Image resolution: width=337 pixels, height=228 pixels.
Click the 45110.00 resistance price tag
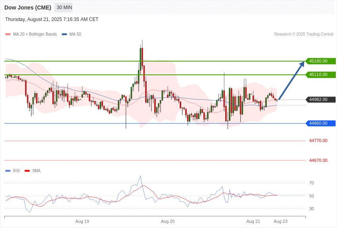pyautogui.click(x=320, y=75)
